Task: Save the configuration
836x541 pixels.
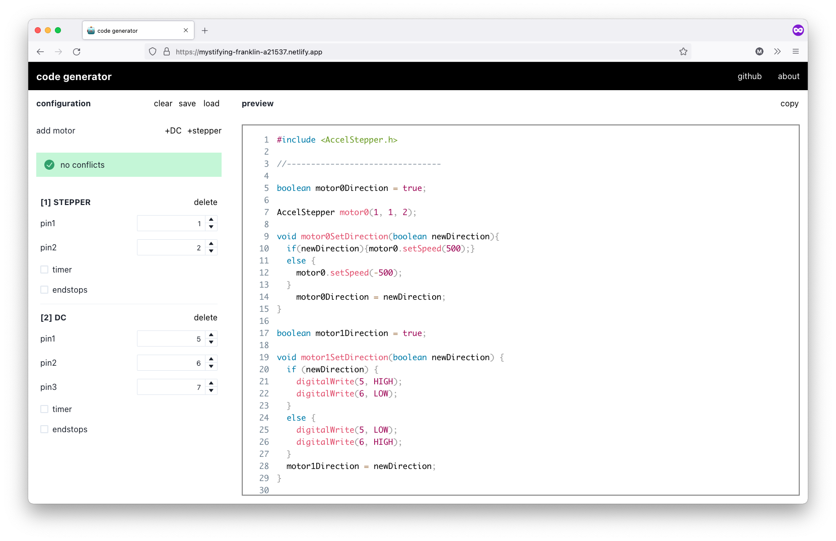Action: pyautogui.click(x=187, y=103)
